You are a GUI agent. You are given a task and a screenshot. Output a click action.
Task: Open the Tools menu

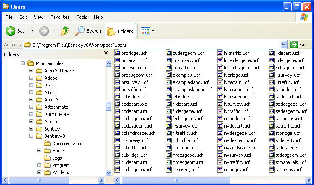81,17
